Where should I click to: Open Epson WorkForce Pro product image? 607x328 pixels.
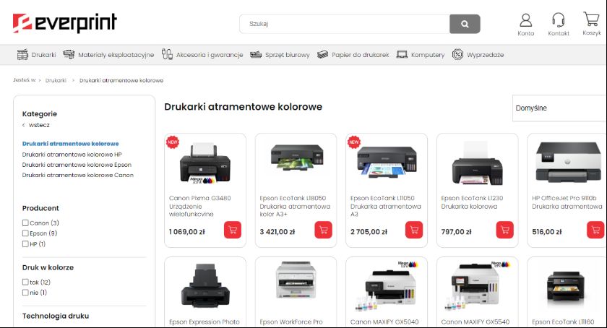pos(296,280)
